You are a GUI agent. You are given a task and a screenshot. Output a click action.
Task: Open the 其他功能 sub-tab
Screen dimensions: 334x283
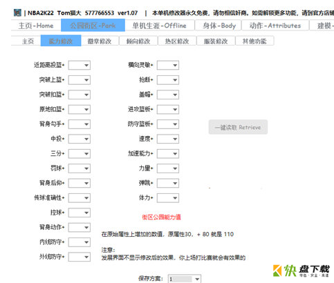pyautogui.click(x=254, y=41)
